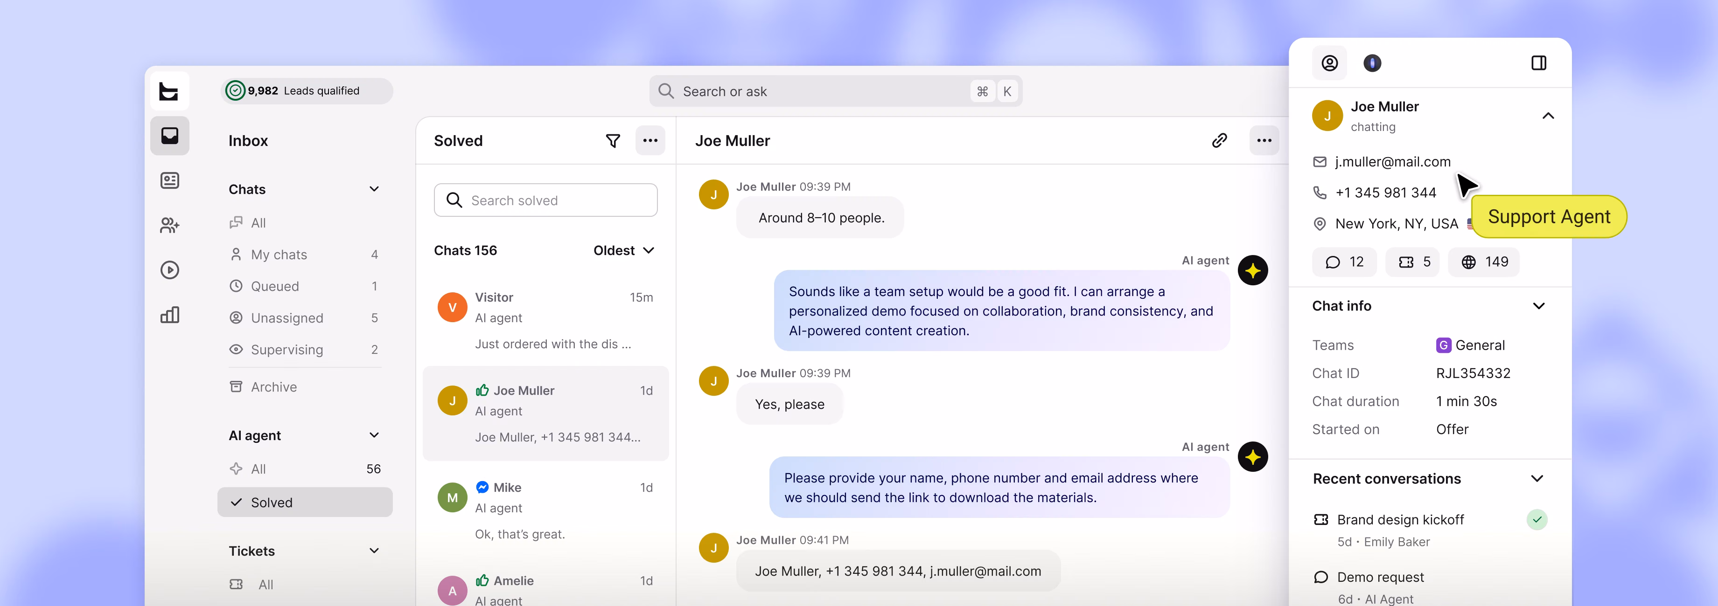Open the play circle icon in sidebar
Viewport: 1718px width, 606px height.
169,270
